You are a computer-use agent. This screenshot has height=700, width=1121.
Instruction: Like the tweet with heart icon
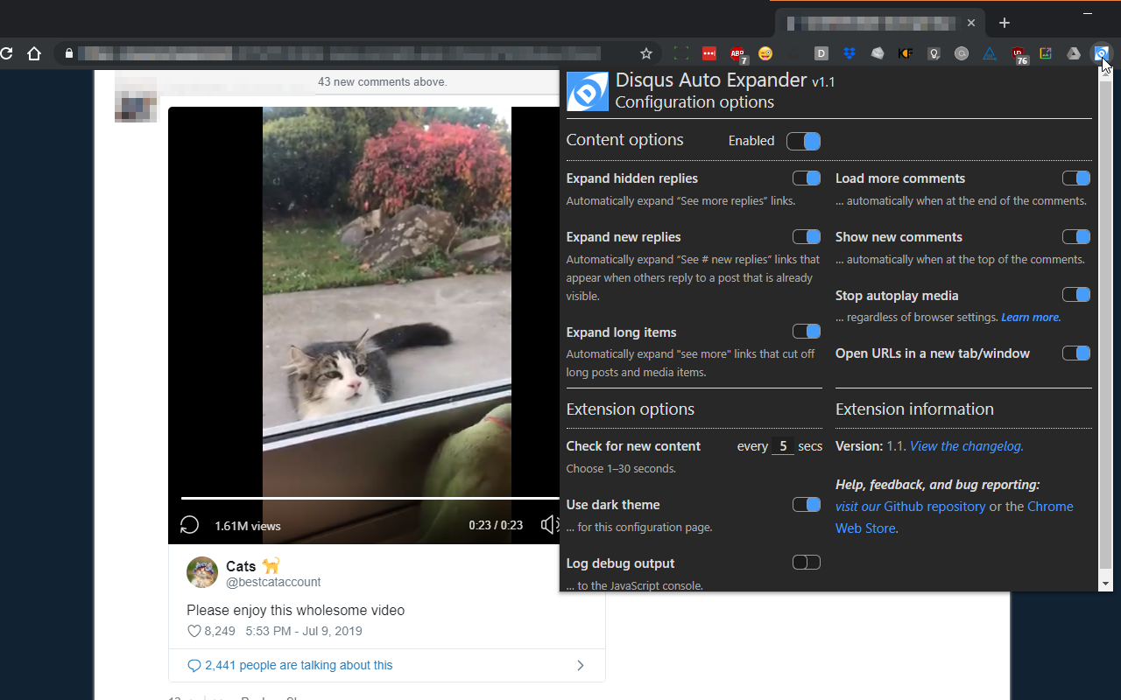pos(194,631)
